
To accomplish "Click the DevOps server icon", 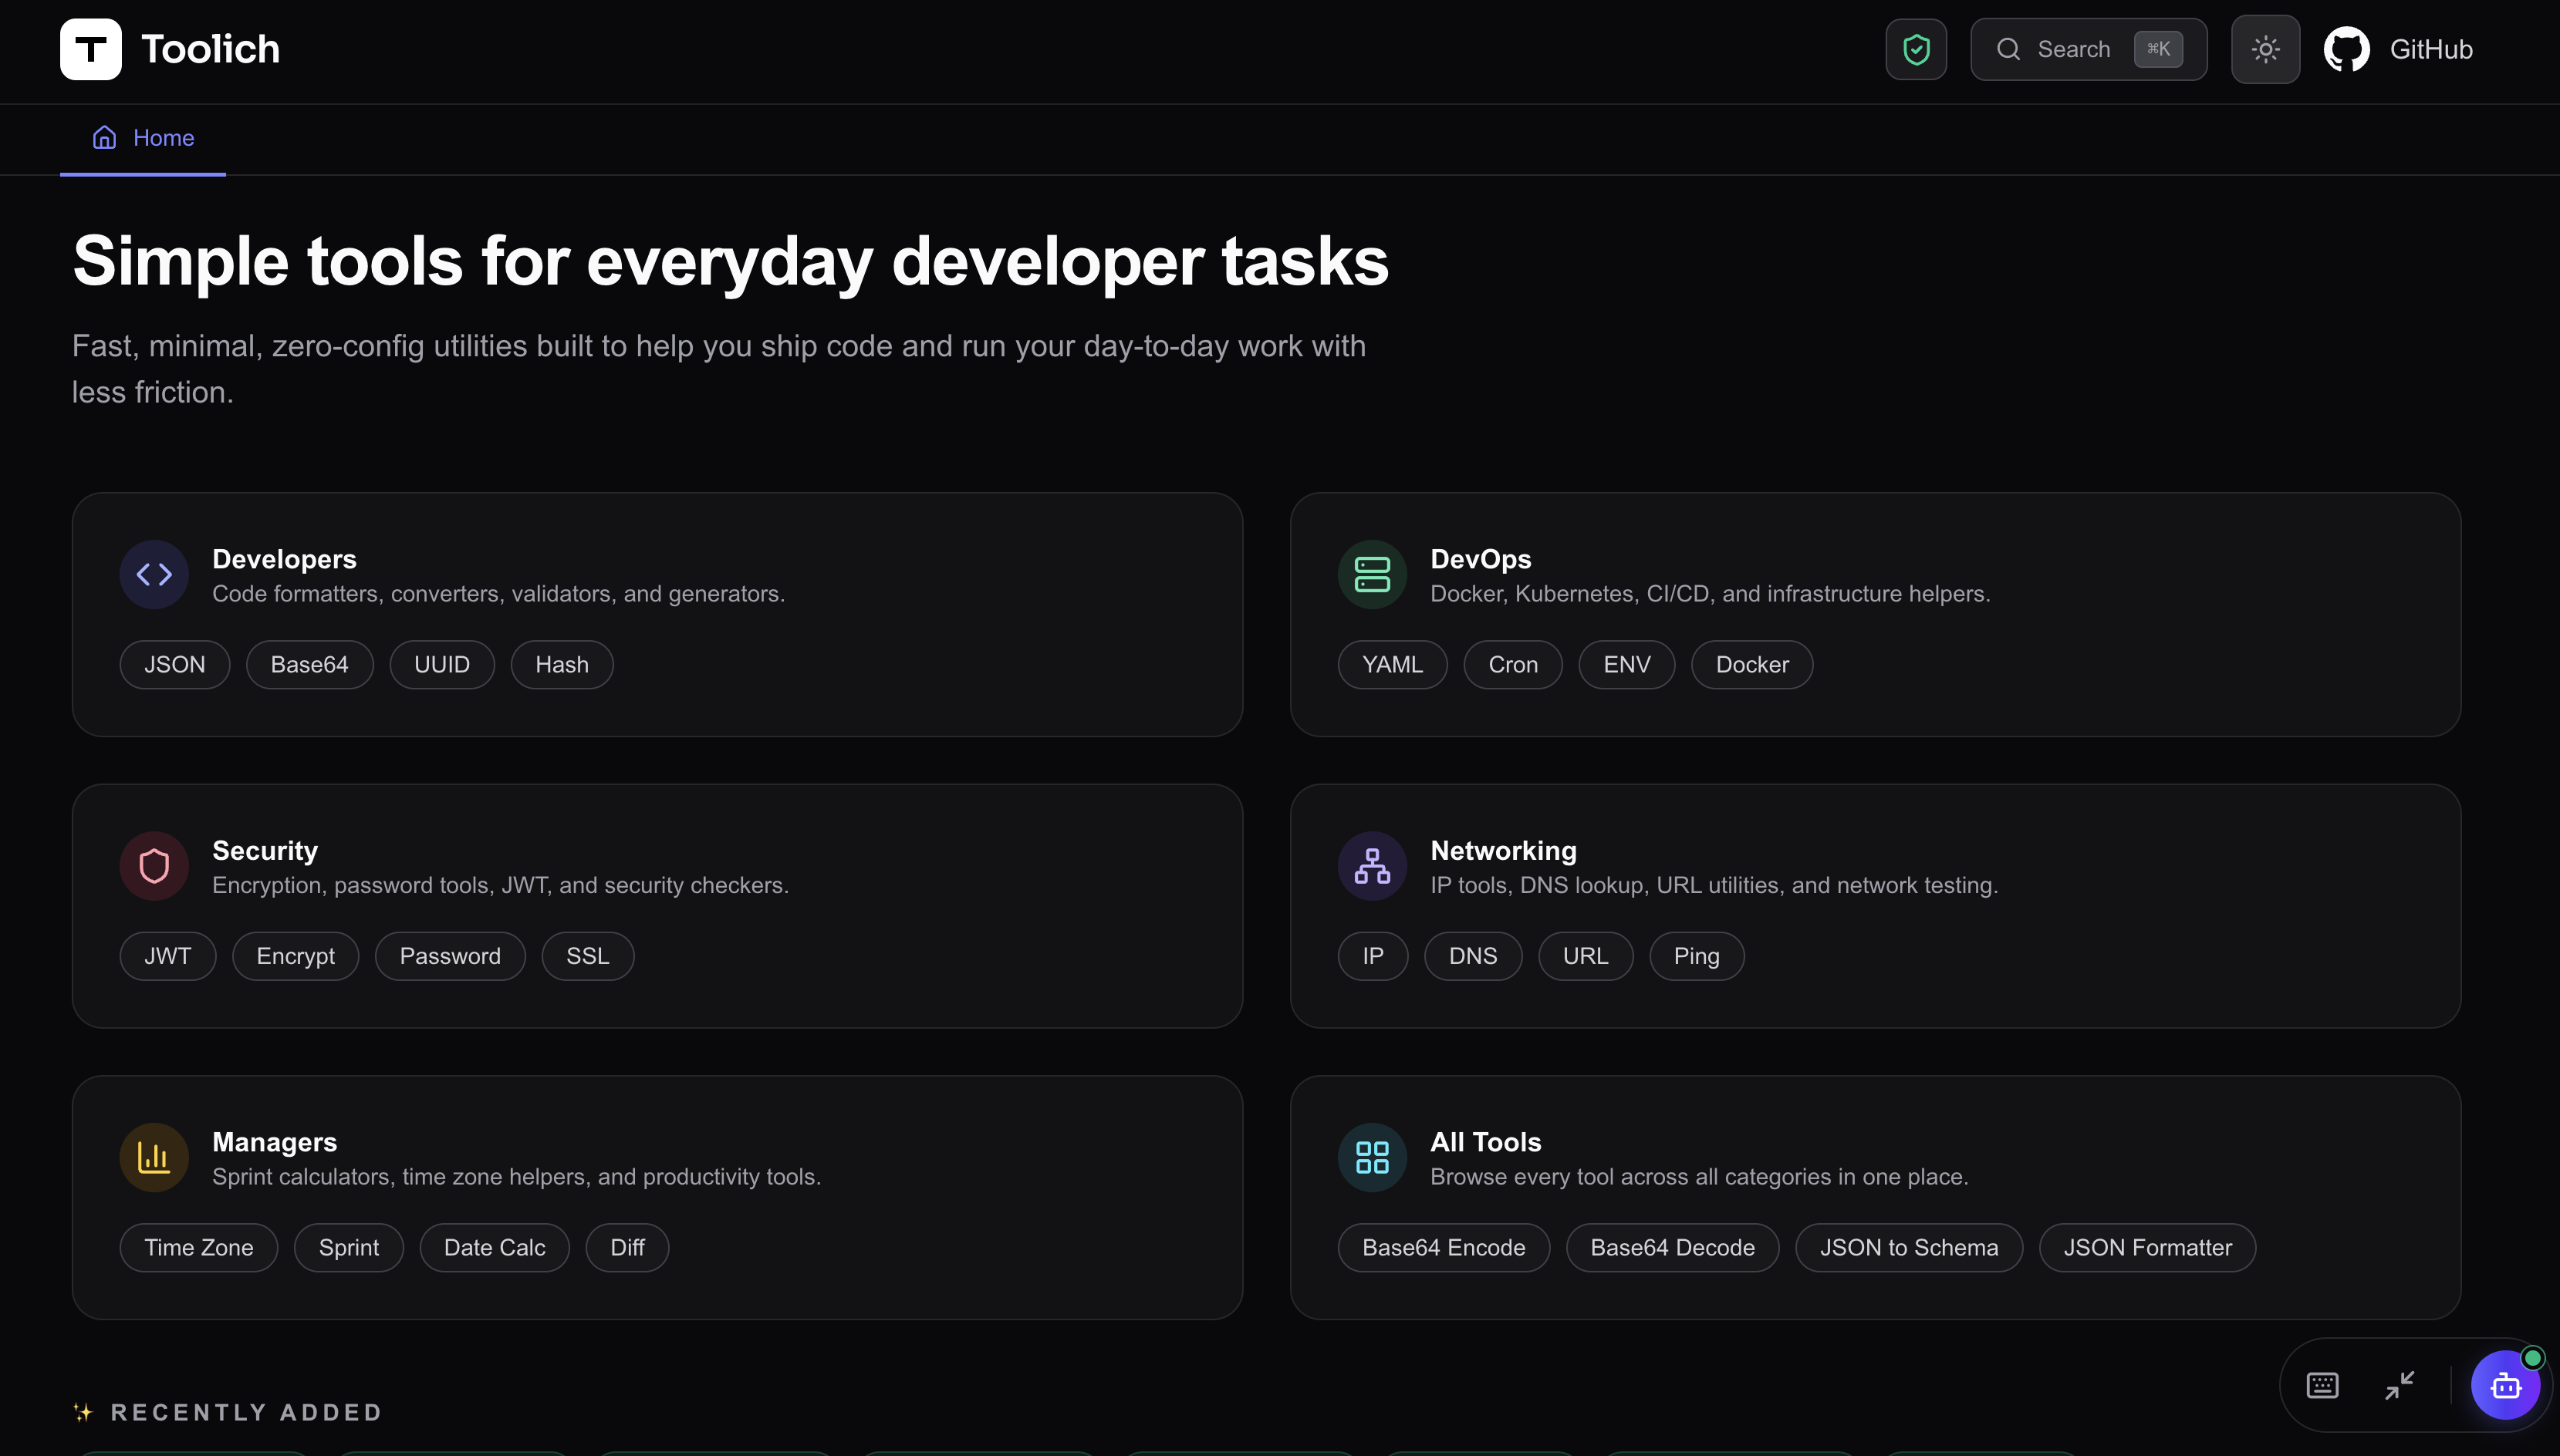I will (x=1372, y=574).
